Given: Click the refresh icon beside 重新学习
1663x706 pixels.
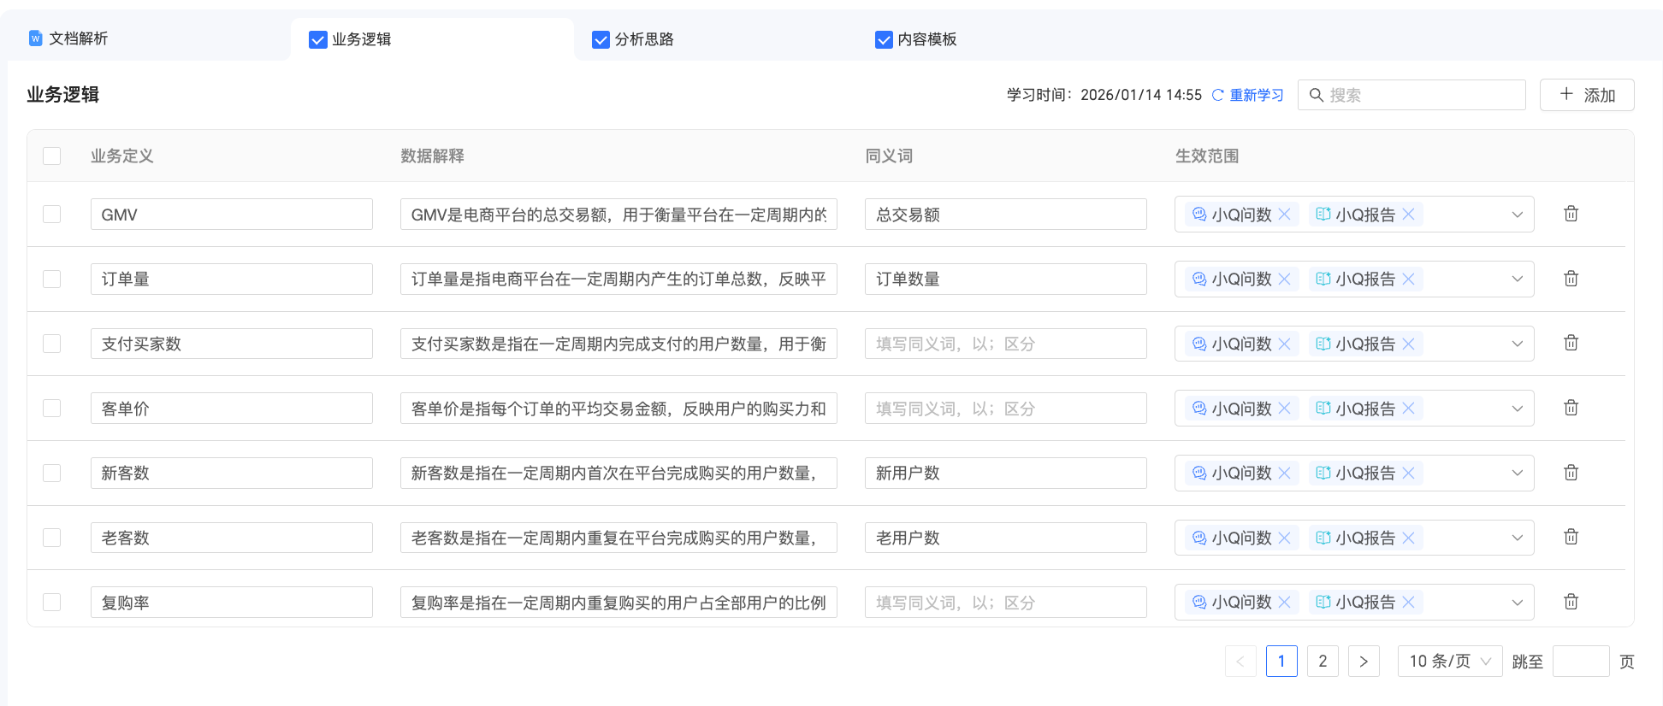Looking at the screenshot, I should (1217, 95).
